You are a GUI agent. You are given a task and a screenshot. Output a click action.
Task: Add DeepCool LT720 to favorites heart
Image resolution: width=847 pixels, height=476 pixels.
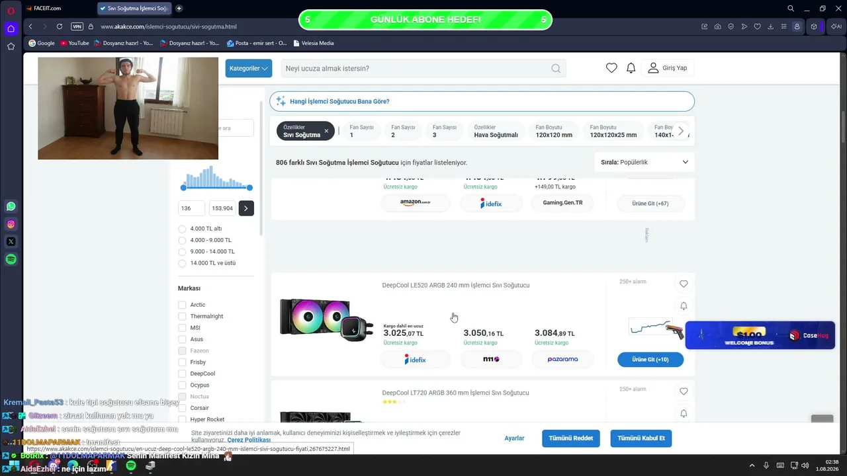pos(684,391)
